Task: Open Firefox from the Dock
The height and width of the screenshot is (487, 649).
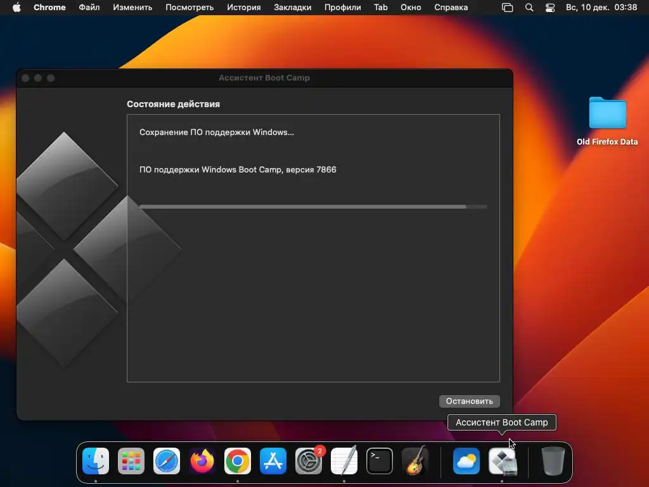Action: pyautogui.click(x=202, y=461)
